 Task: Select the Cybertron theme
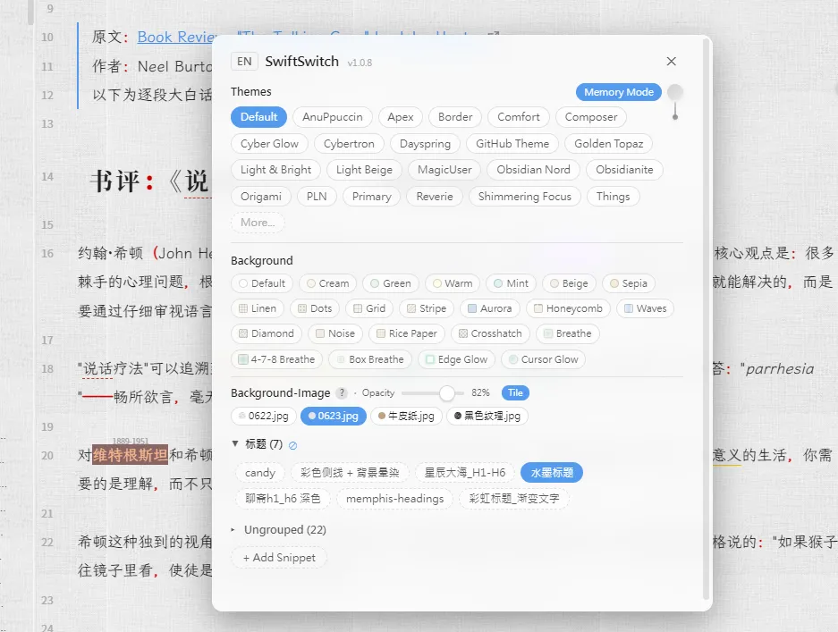pyautogui.click(x=349, y=144)
